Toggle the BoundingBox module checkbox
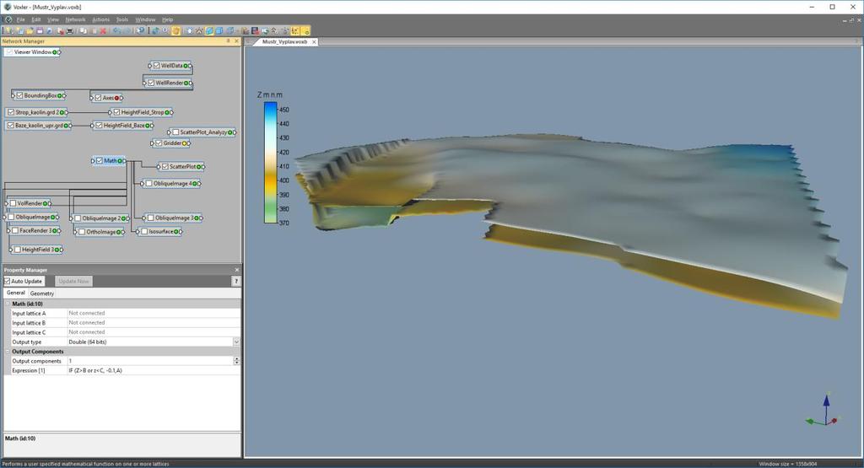864x468 pixels. click(19, 95)
